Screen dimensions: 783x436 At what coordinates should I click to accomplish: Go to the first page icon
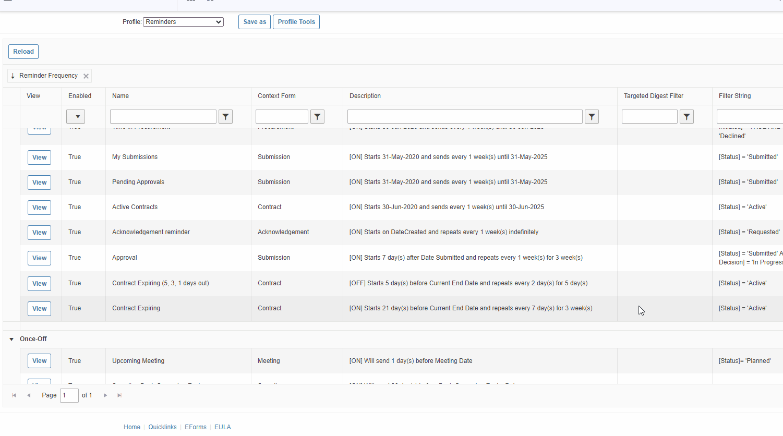(14, 395)
